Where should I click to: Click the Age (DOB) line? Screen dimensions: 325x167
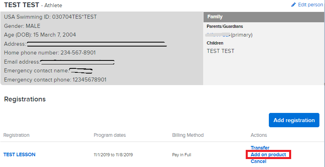40,35
